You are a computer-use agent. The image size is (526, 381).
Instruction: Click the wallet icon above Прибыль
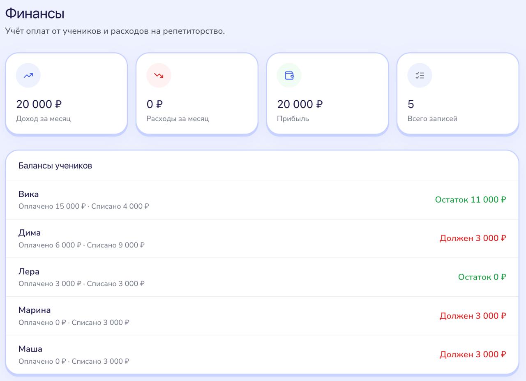[x=289, y=75]
